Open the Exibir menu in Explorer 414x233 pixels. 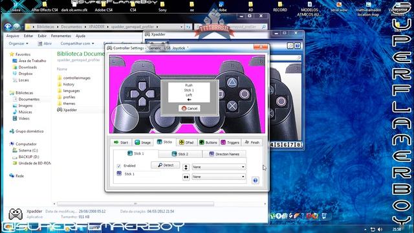pos(42,36)
